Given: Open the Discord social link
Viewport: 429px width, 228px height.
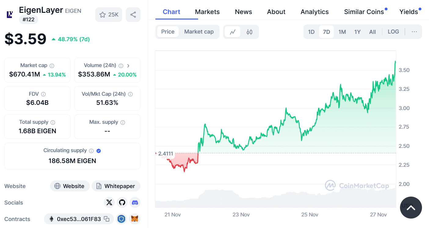Looking at the screenshot, I should click(135, 202).
